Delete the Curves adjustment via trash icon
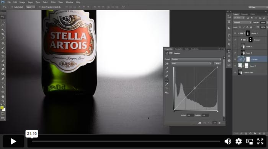Image resolution: width=268 pixels, height=149 pixels. (219, 123)
